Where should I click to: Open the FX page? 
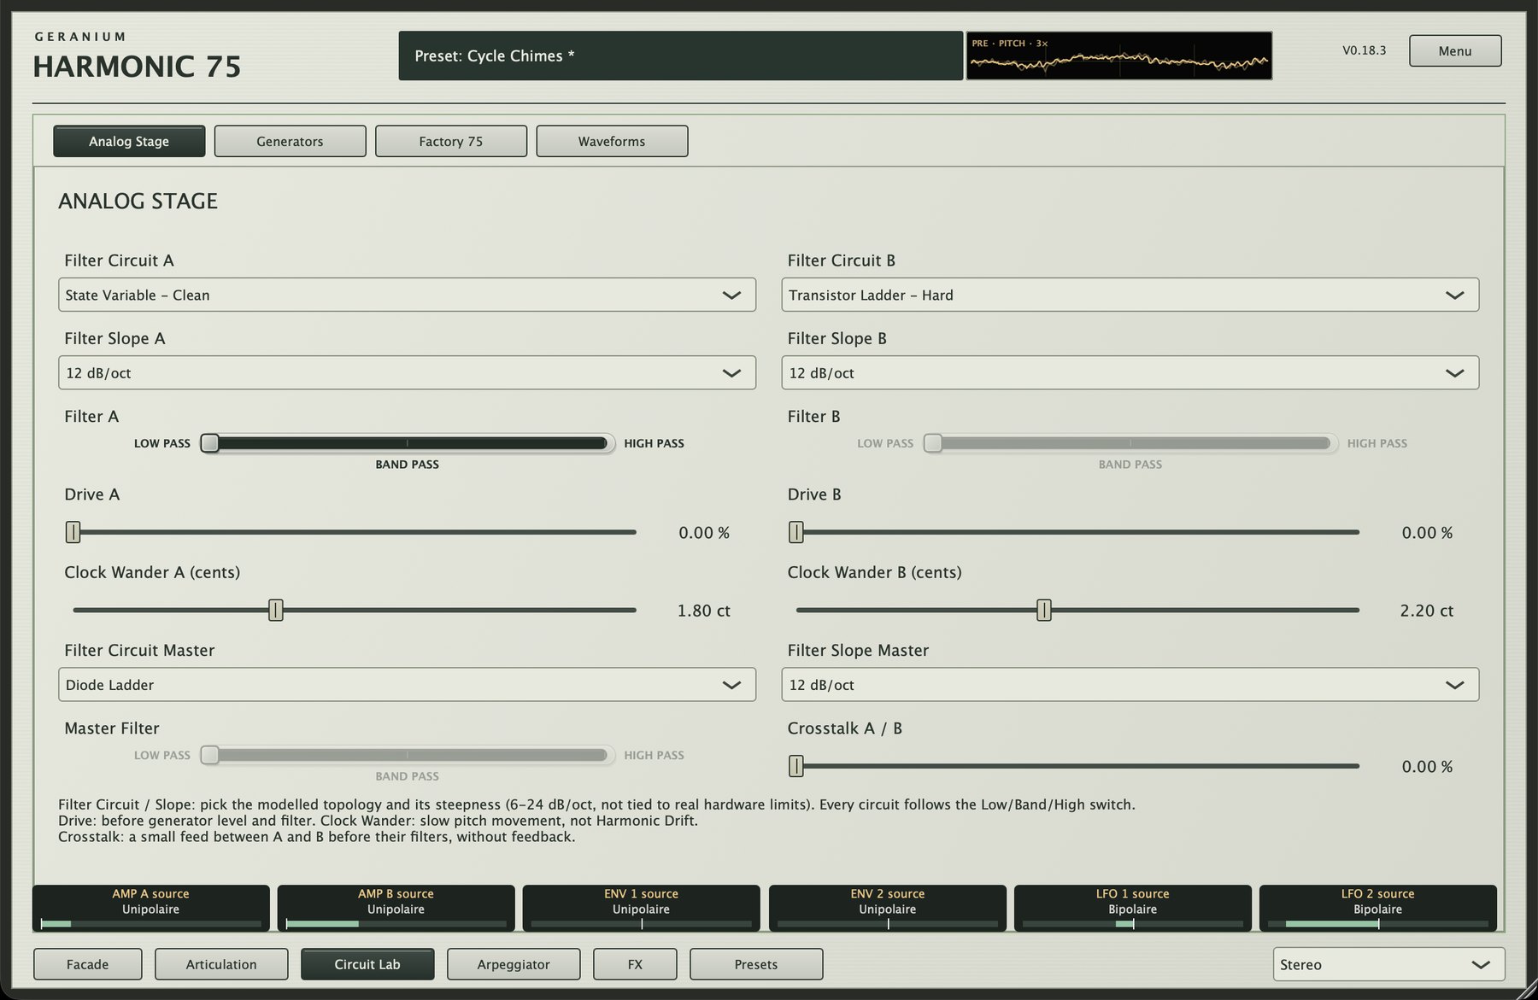[x=635, y=964]
